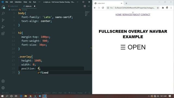Click the CONTACT link on the web page
This screenshot has height=98, width=174.
tap(145, 14)
